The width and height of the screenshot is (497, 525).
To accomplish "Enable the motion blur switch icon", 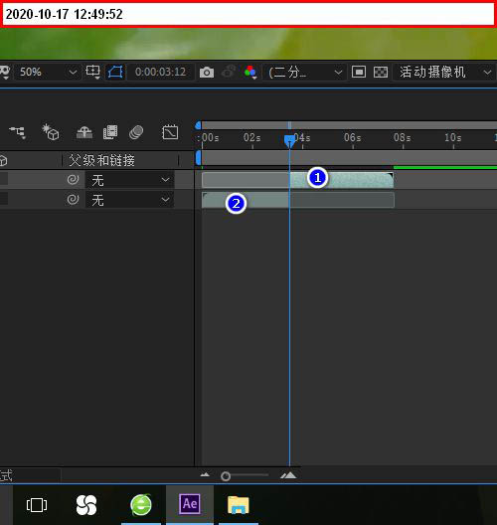I will [x=136, y=132].
